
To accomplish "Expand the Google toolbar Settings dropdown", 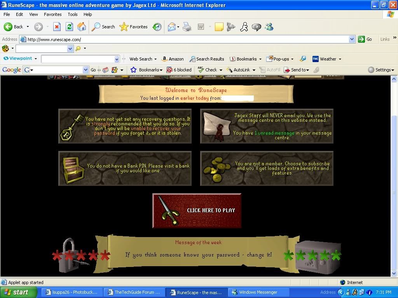I will point(381,70).
